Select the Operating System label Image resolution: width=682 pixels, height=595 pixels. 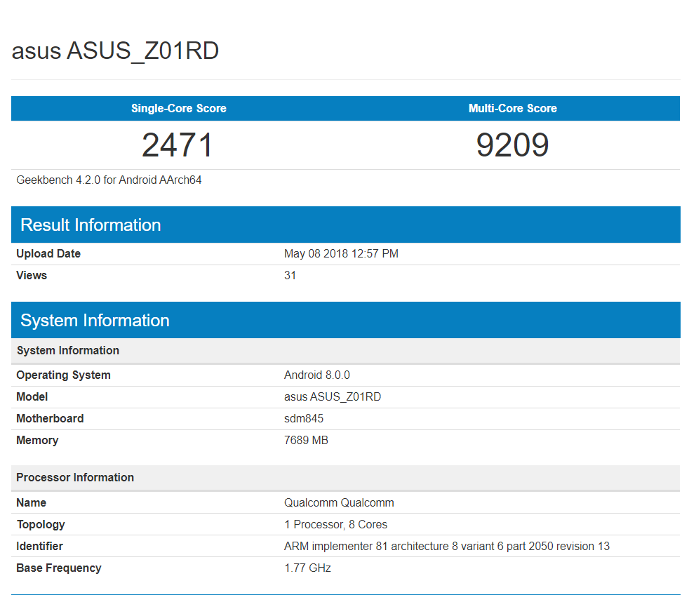tap(64, 375)
